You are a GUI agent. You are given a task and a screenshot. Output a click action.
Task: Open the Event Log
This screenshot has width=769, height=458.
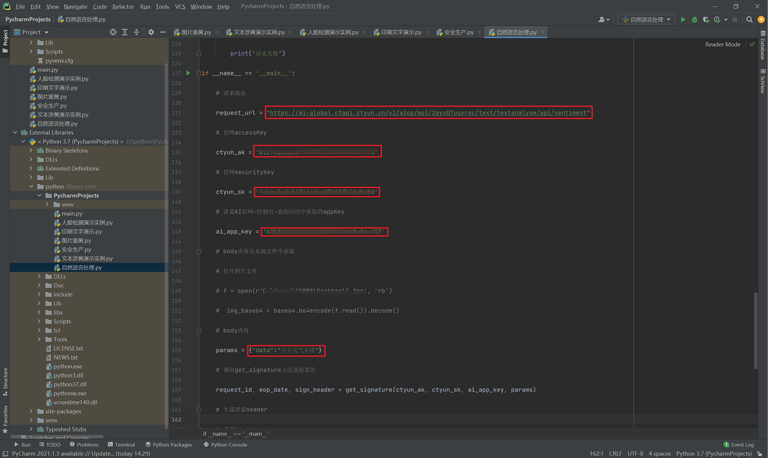pyautogui.click(x=739, y=445)
